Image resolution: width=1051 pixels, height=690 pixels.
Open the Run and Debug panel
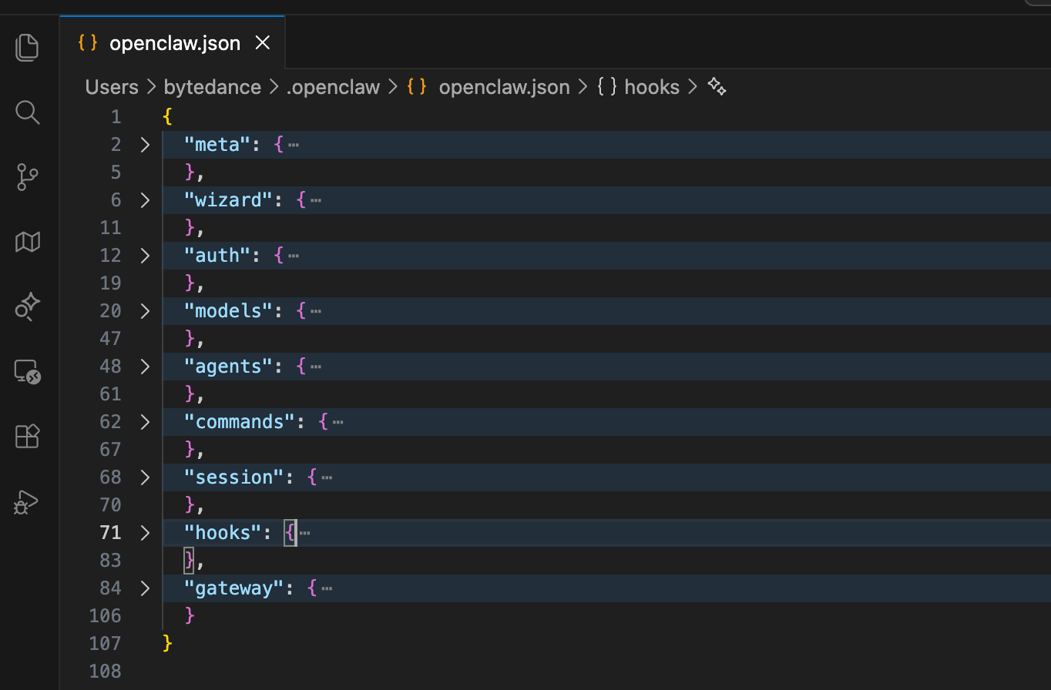27,502
